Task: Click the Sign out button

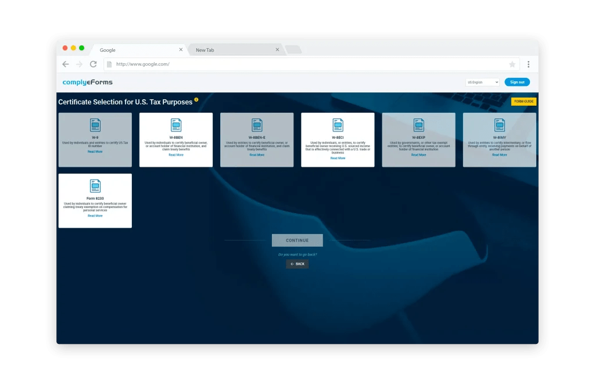Action: pyautogui.click(x=517, y=82)
